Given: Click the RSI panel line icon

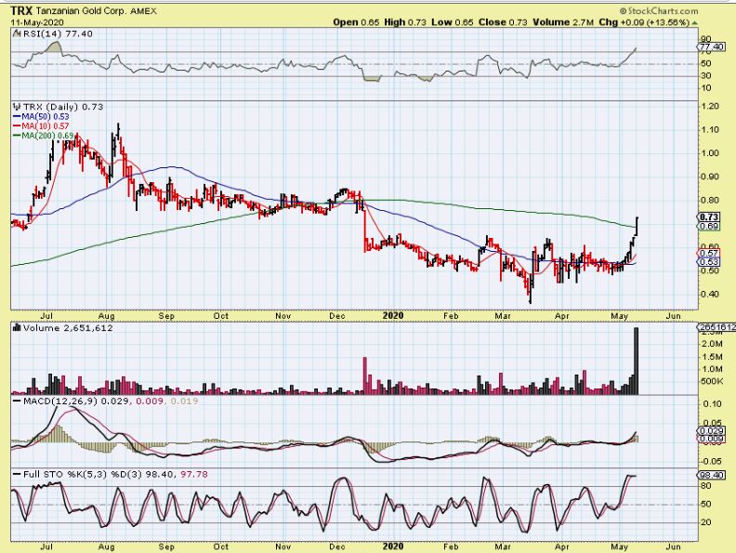Looking at the screenshot, I should [x=17, y=33].
